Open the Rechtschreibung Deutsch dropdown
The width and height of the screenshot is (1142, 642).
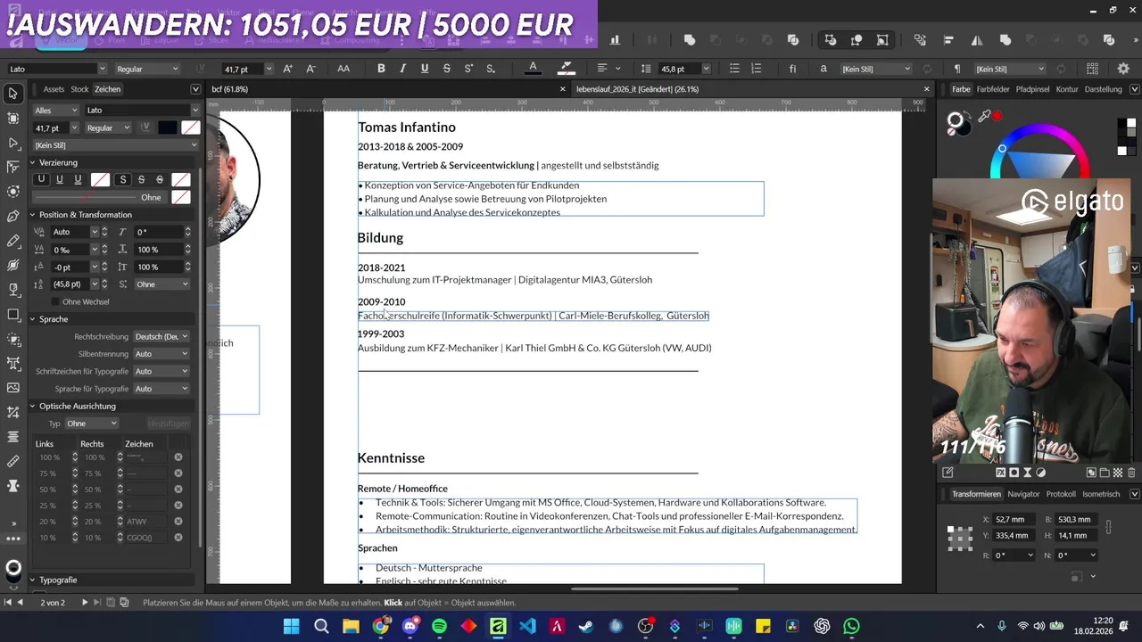pyautogui.click(x=161, y=336)
